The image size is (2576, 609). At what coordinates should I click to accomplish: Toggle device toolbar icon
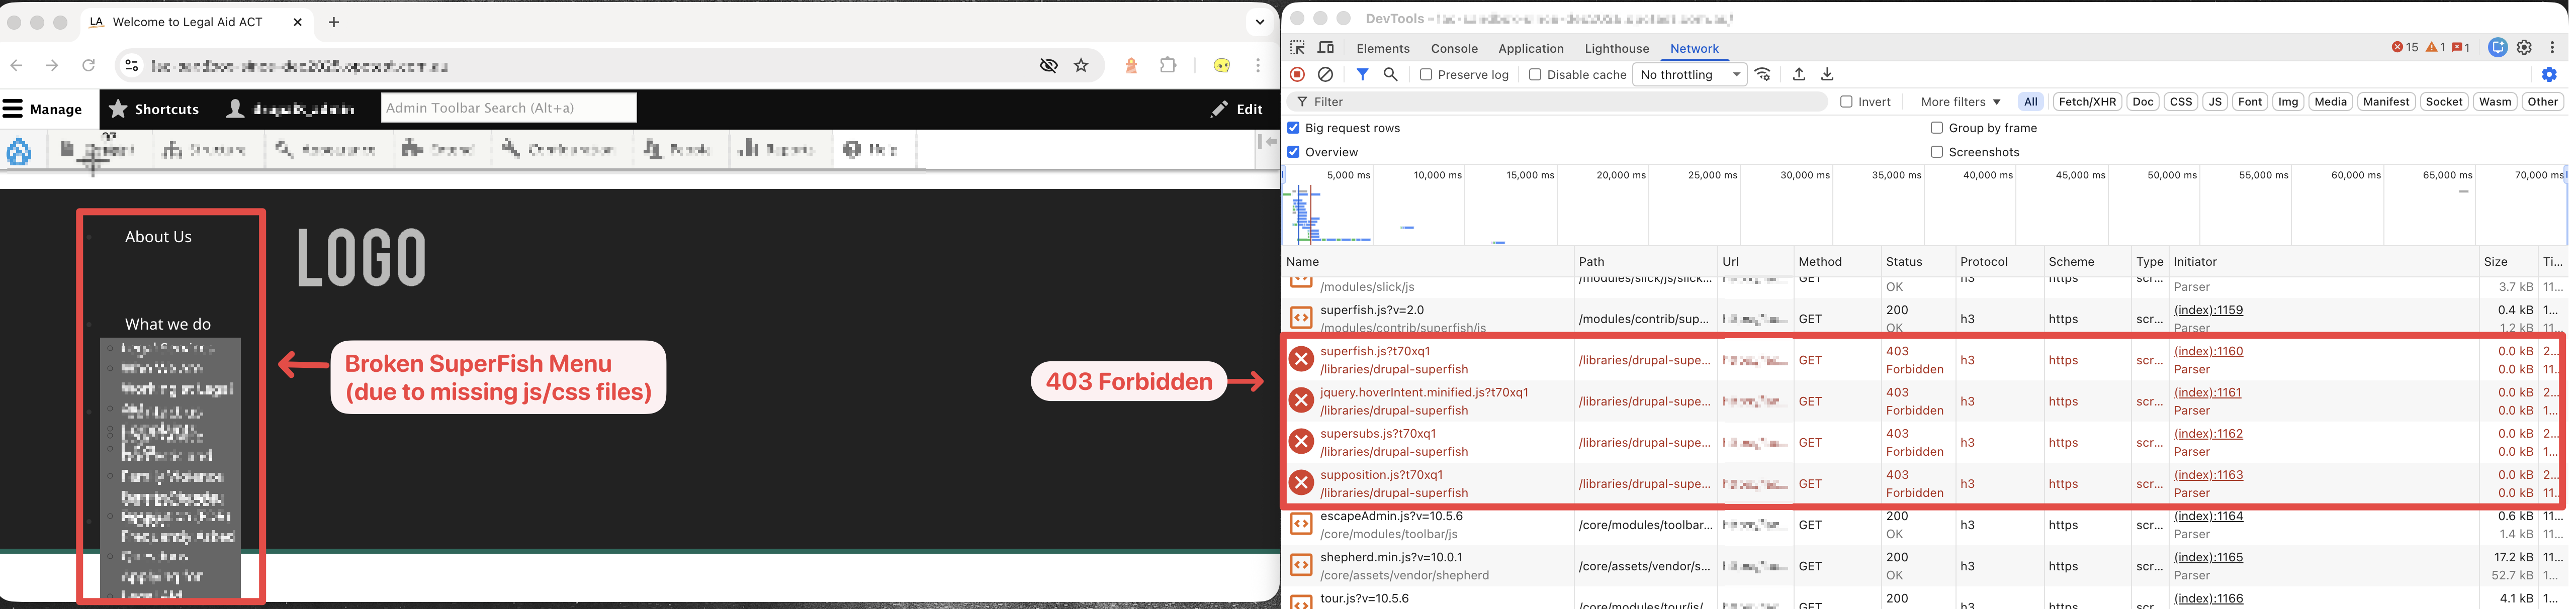[x=1326, y=48]
